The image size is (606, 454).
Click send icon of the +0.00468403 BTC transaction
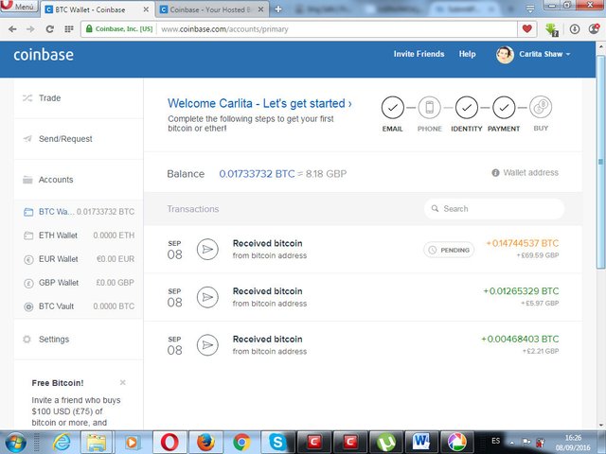coord(207,345)
